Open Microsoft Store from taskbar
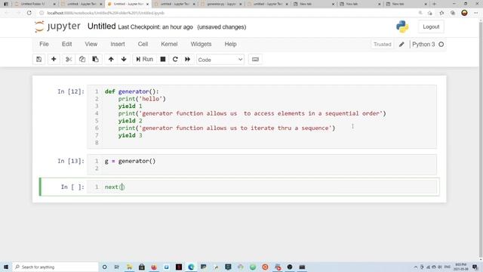483x272 pixels. (x=142, y=267)
